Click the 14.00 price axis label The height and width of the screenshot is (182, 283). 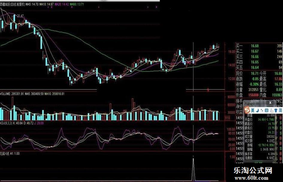pyautogui.click(x=231, y=65)
